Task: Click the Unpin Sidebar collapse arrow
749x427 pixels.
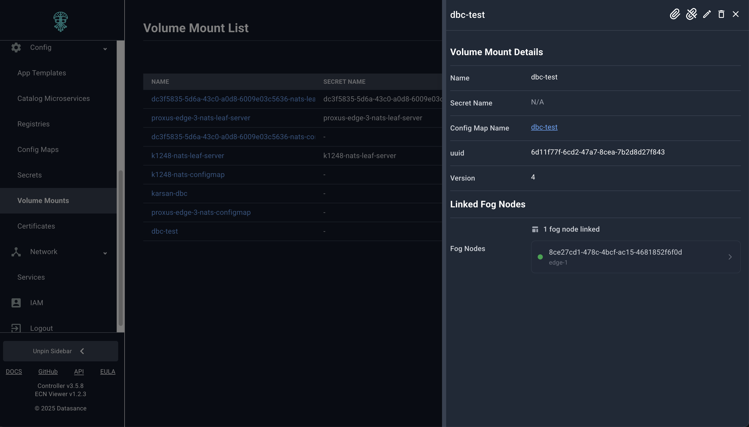Action: click(x=82, y=351)
